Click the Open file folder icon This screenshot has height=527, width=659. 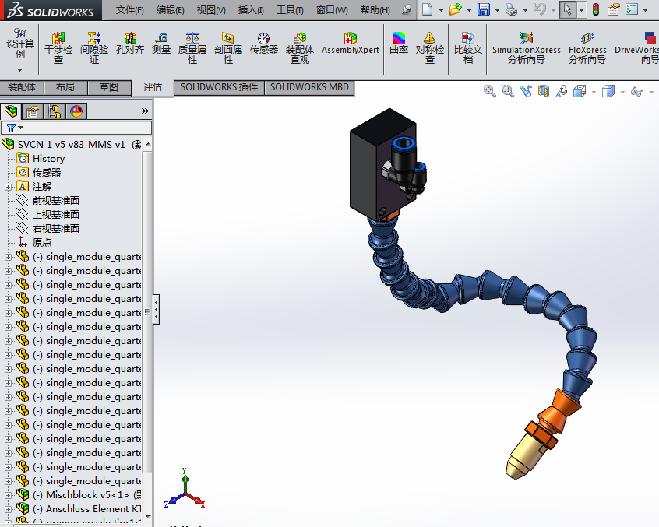(x=455, y=9)
